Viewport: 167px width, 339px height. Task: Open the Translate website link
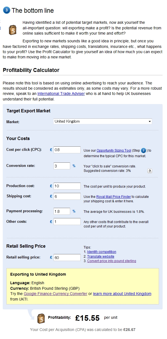coord(101,257)
